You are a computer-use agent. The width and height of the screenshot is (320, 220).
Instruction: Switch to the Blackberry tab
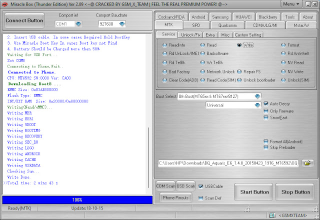tap(268, 17)
